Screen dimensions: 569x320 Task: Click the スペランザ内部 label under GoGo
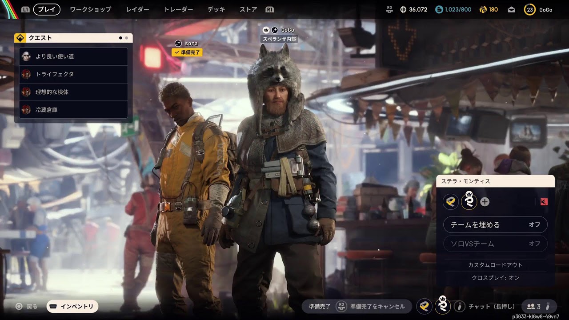tap(279, 39)
